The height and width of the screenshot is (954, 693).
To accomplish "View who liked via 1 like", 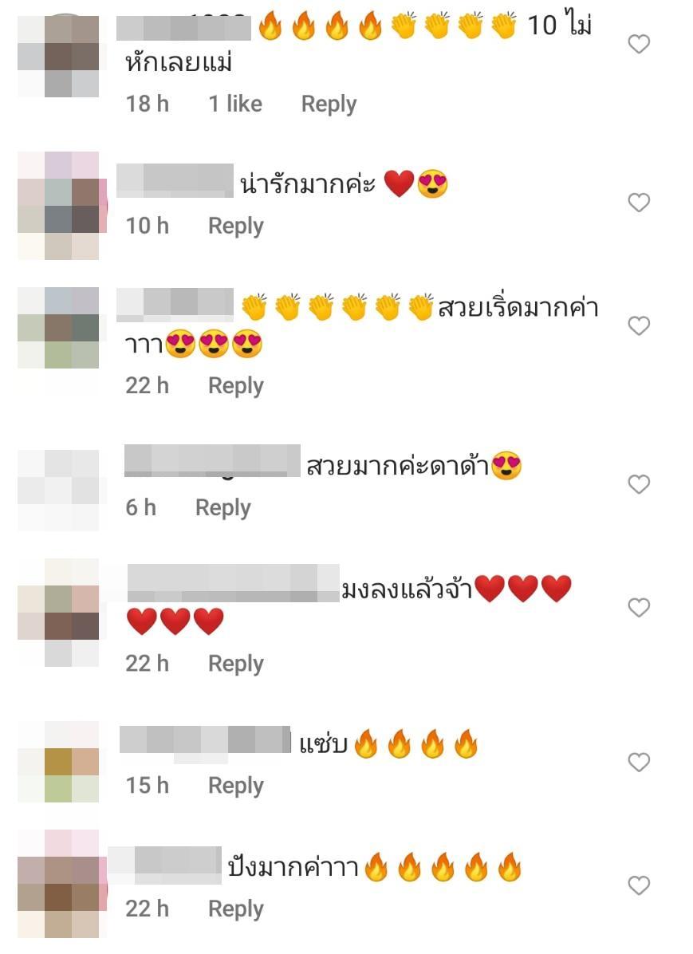I will tap(235, 104).
